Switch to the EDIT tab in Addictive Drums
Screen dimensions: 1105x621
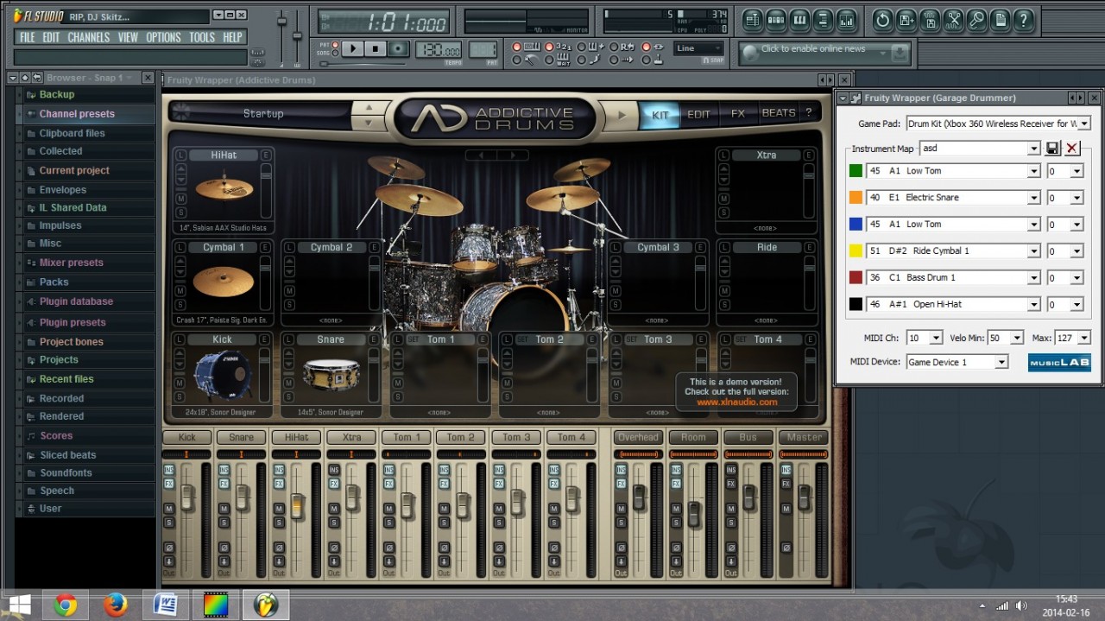pos(698,114)
